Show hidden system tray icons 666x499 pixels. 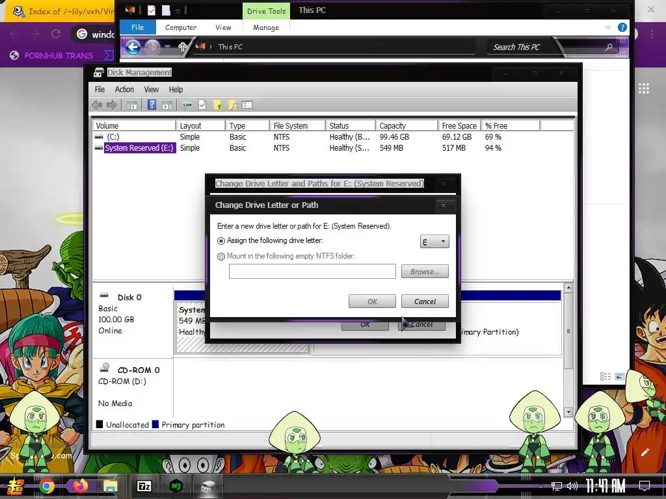coord(540,486)
